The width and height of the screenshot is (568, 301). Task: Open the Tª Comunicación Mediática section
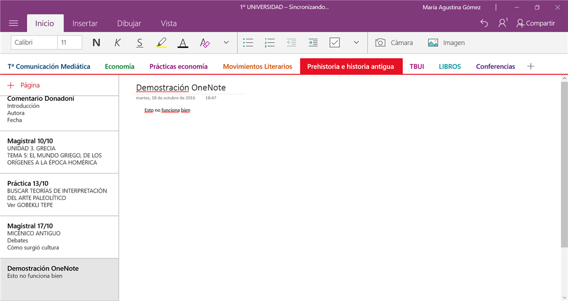49,66
